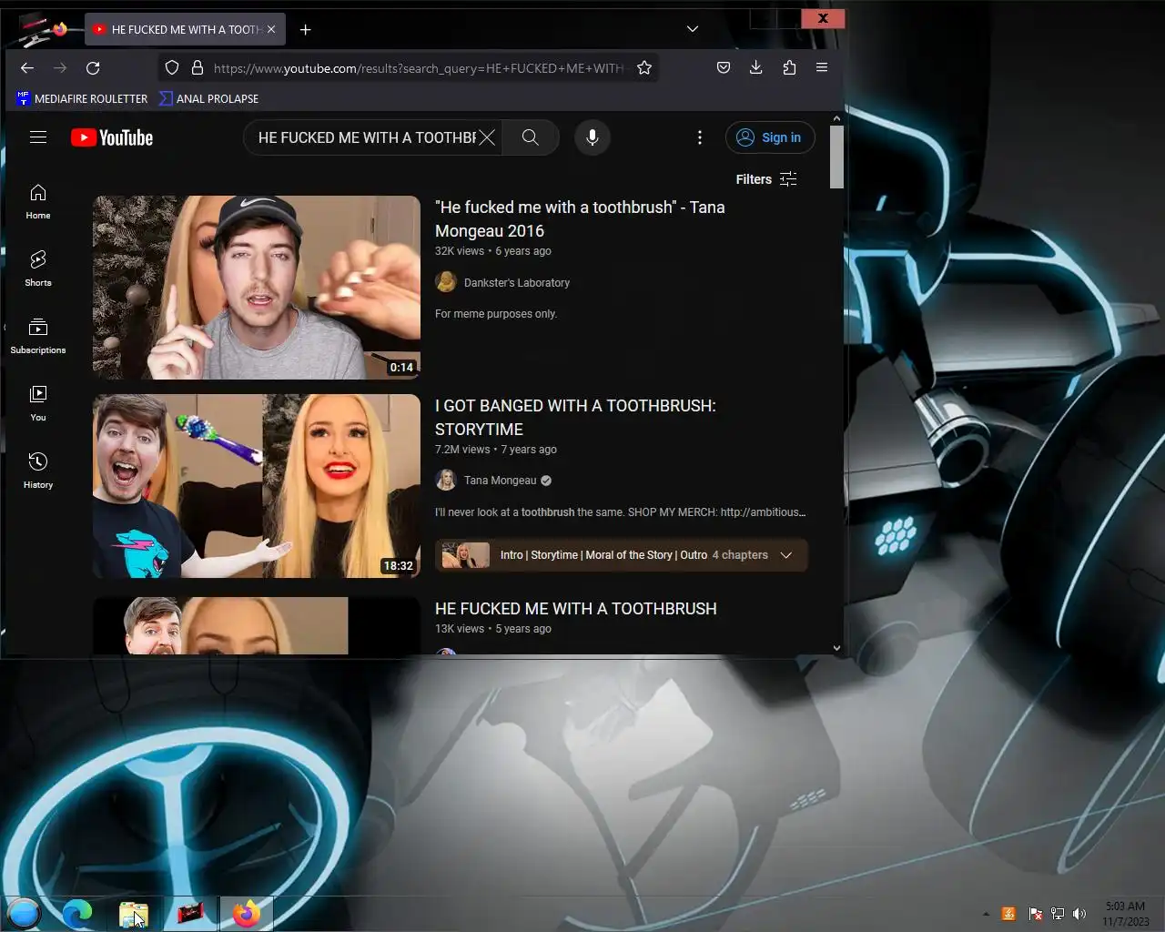Open Shorts in YouTube sidebar
Image resolution: width=1165 pixels, height=932 pixels.
38,269
